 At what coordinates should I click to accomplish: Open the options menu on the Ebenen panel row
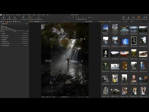[x=28, y=34]
